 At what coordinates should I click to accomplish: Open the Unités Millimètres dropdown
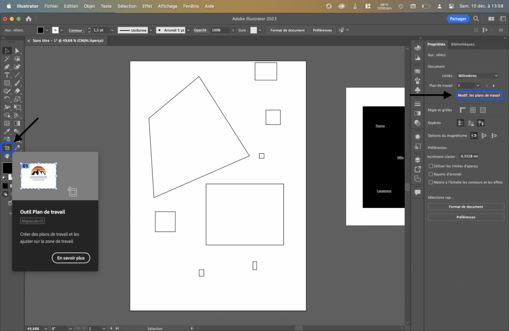tap(477, 76)
